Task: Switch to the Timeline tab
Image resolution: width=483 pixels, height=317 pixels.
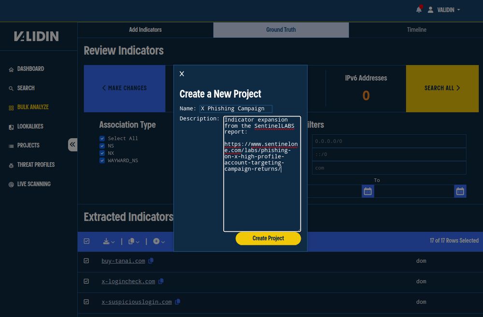Action: [416, 30]
